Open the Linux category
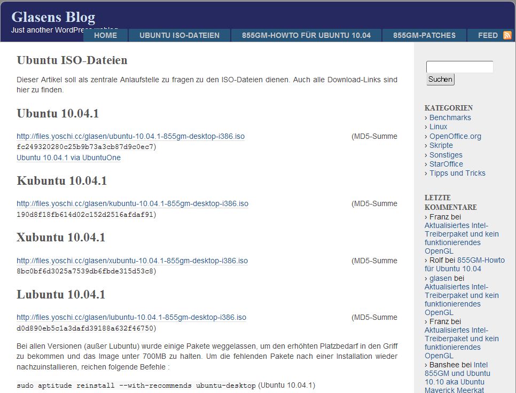 pos(438,127)
